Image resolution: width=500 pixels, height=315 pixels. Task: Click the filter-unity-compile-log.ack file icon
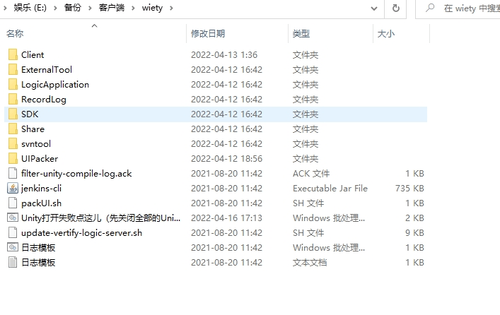(13, 173)
